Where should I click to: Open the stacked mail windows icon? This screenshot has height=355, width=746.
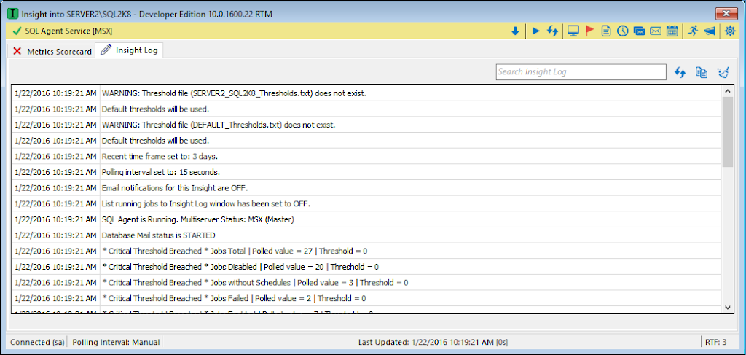click(639, 31)
